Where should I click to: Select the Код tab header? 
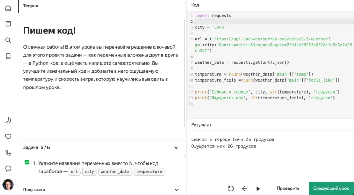[x=195, y=5]
